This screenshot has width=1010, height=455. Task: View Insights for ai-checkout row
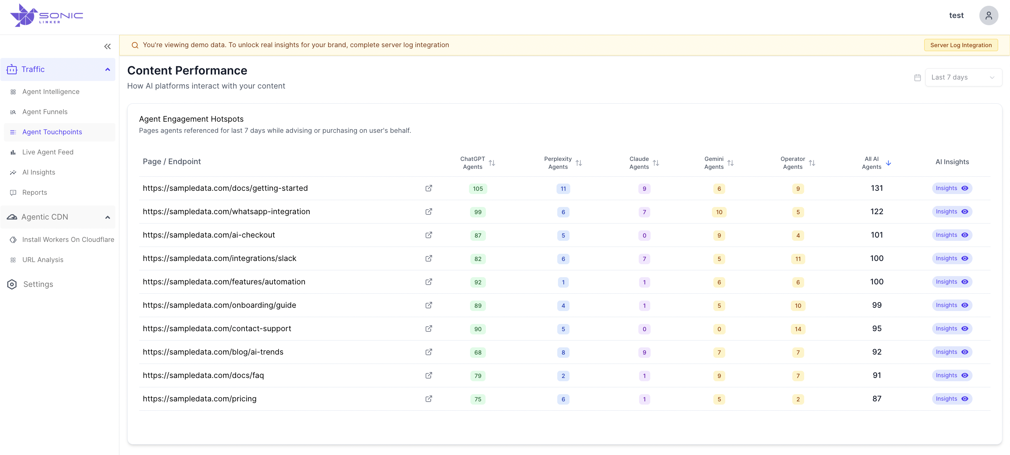tap(952, 235)
